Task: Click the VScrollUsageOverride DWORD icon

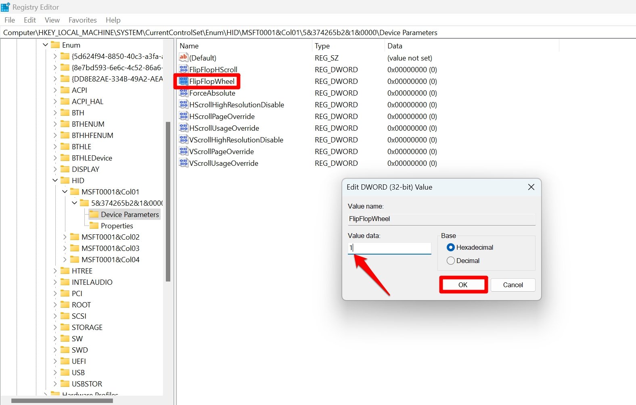Action: pyautogui.click(x=184, y=163)
